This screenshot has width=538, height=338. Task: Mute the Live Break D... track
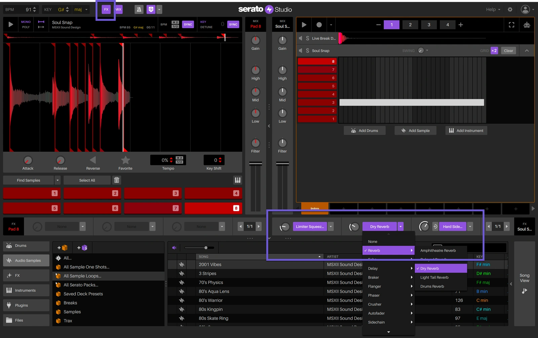pyautogui.click(x=301, y=38)
